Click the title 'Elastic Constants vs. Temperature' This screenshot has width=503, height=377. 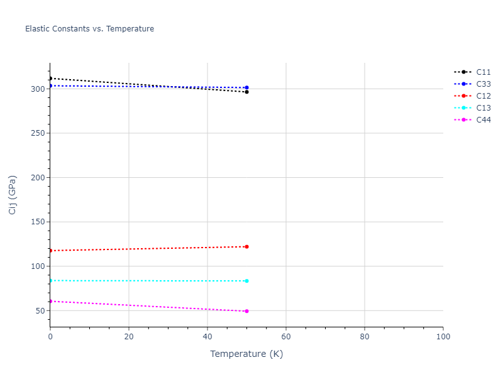click(x=89, y=29)
